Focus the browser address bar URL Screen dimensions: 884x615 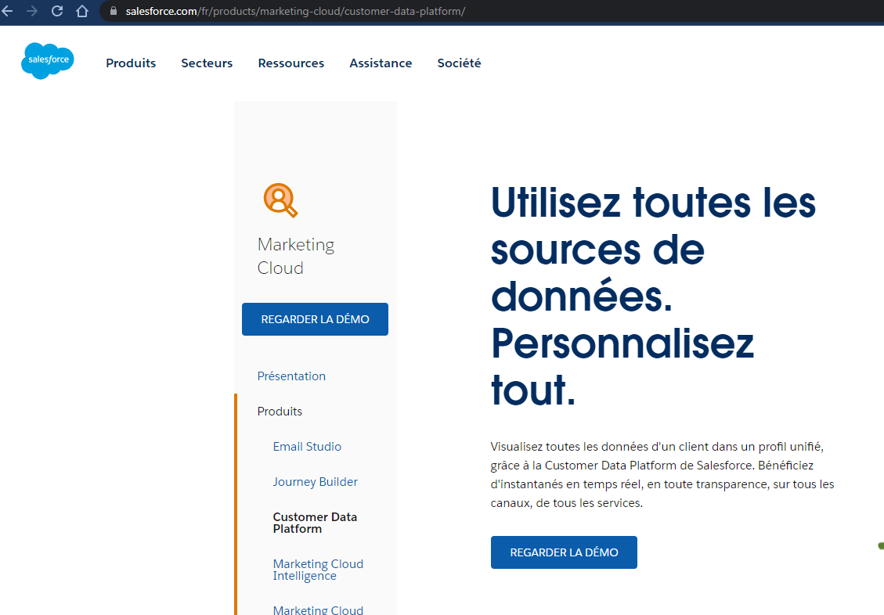pos(295,11)
